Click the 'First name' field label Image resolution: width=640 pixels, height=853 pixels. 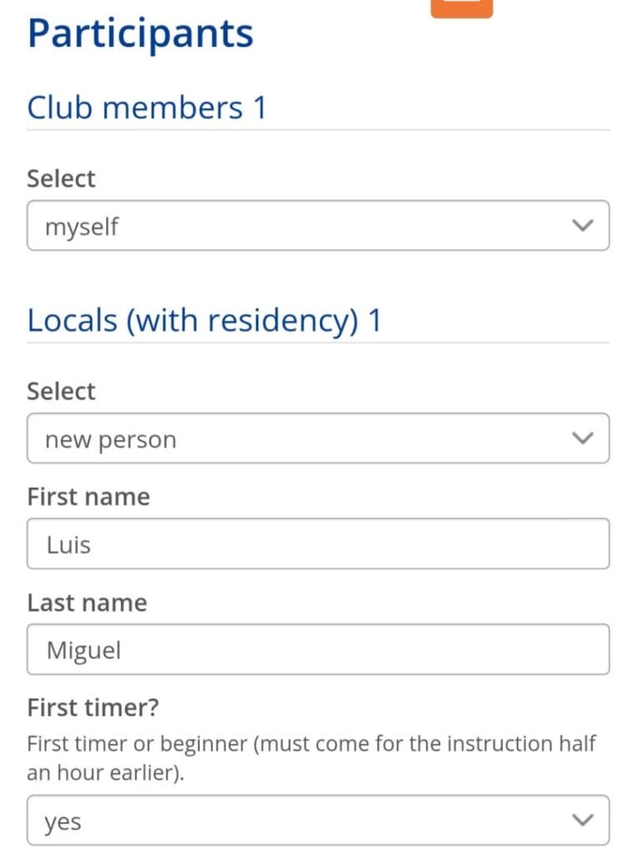(x=88, y=496)
